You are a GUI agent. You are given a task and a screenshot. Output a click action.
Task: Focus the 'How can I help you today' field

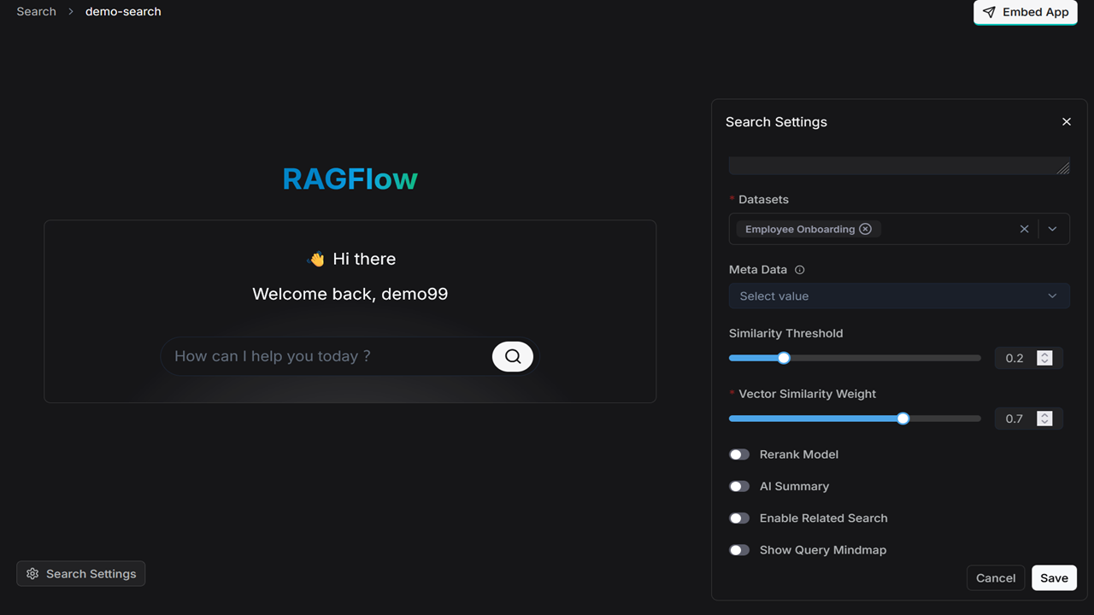(326, 356)
